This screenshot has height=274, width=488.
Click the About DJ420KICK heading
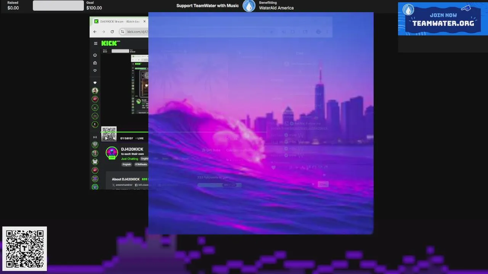[x=126, y=179]
